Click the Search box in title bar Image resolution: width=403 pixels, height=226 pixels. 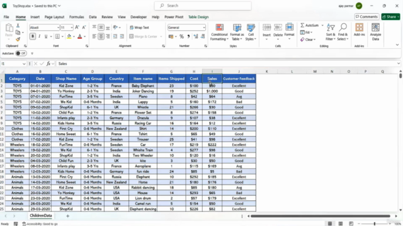[203, 6]
